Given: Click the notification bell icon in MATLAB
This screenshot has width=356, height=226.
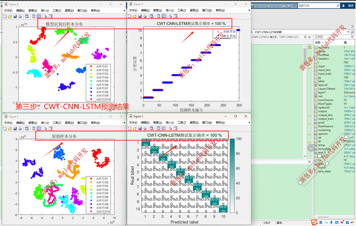Looking at the screenshot, I should point(343,5).
